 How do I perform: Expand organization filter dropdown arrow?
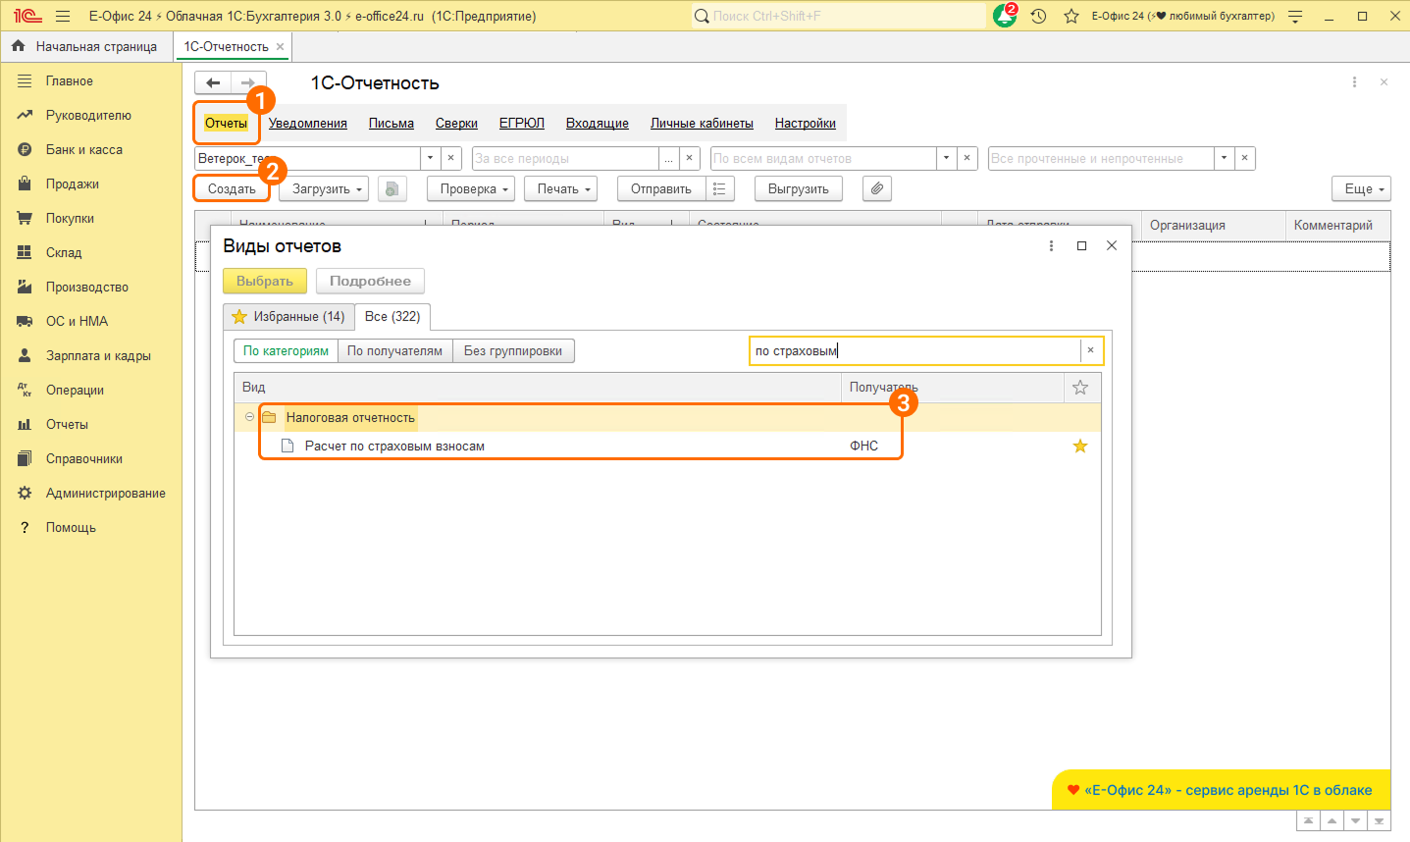[x=430, y=158]
